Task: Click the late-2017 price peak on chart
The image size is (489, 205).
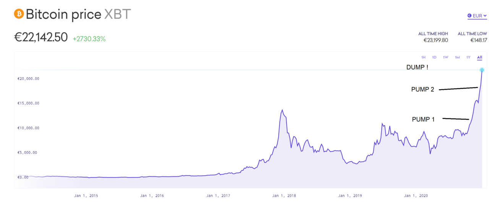Action: tap(282, 110)
